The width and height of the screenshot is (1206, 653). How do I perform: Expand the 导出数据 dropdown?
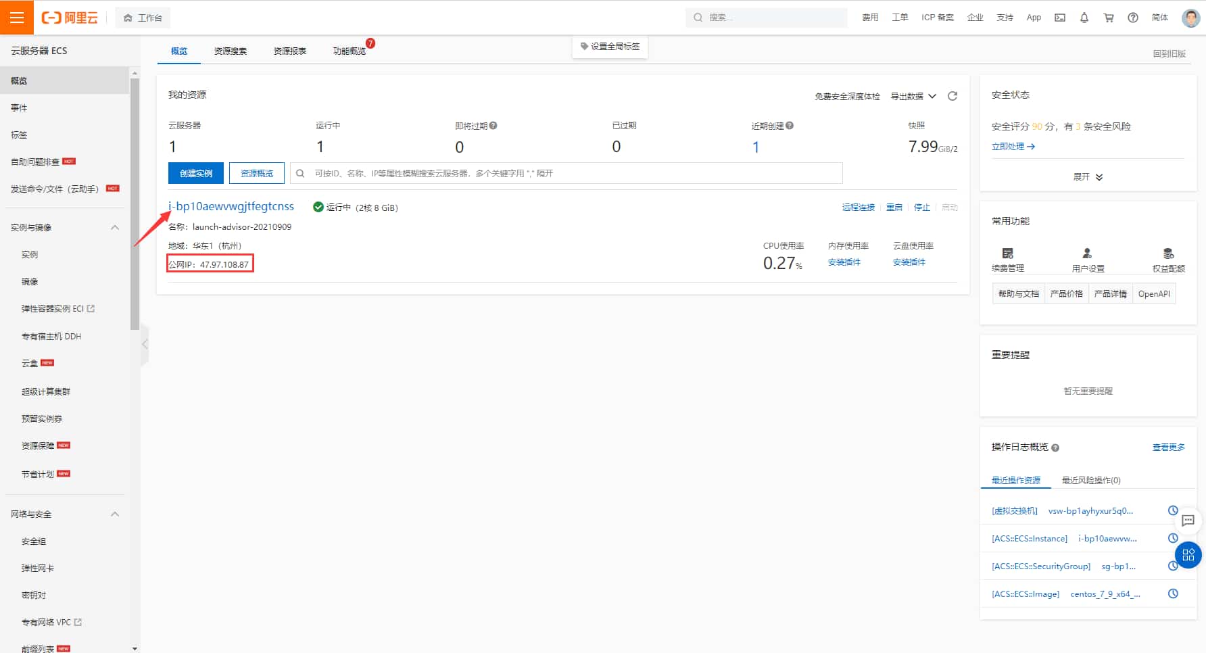pyautogui.click(x=913, y=96)
